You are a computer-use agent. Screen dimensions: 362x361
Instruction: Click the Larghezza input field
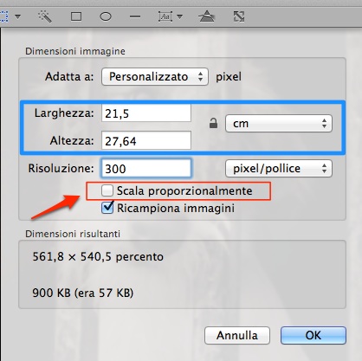coord(146,113)
